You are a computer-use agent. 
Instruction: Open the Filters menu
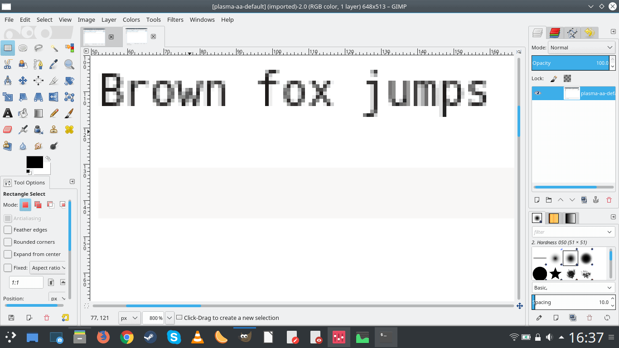coord(175,19)
